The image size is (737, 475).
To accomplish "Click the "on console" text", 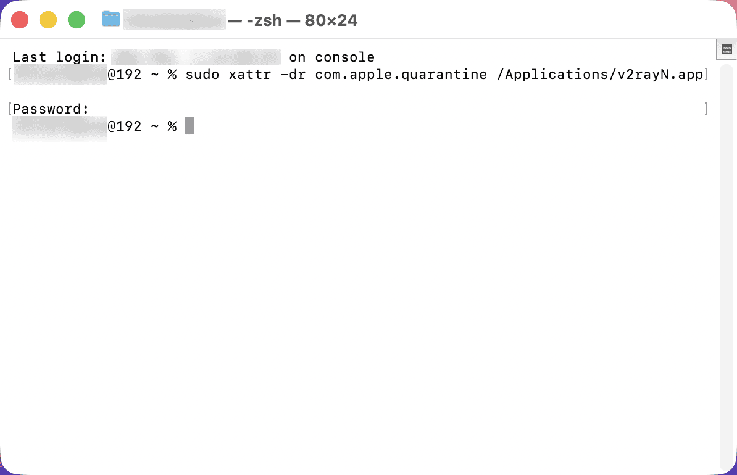I will click(331, 57).
